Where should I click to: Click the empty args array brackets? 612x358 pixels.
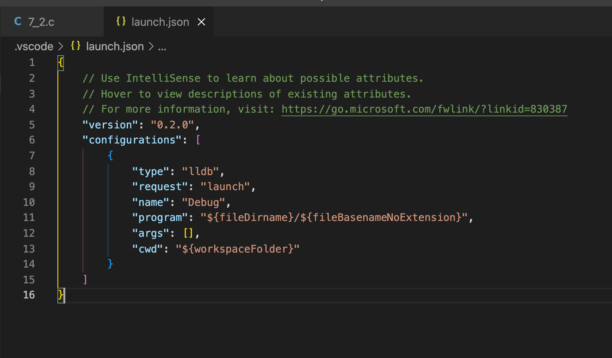pyautogui.click(x=188, y=233)
